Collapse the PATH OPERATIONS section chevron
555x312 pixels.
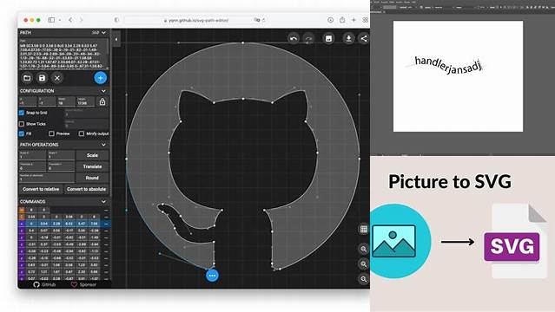(x=103, y=145)
